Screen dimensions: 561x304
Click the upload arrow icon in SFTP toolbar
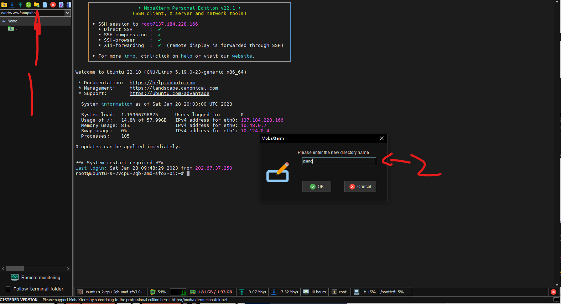coord(20,5)
